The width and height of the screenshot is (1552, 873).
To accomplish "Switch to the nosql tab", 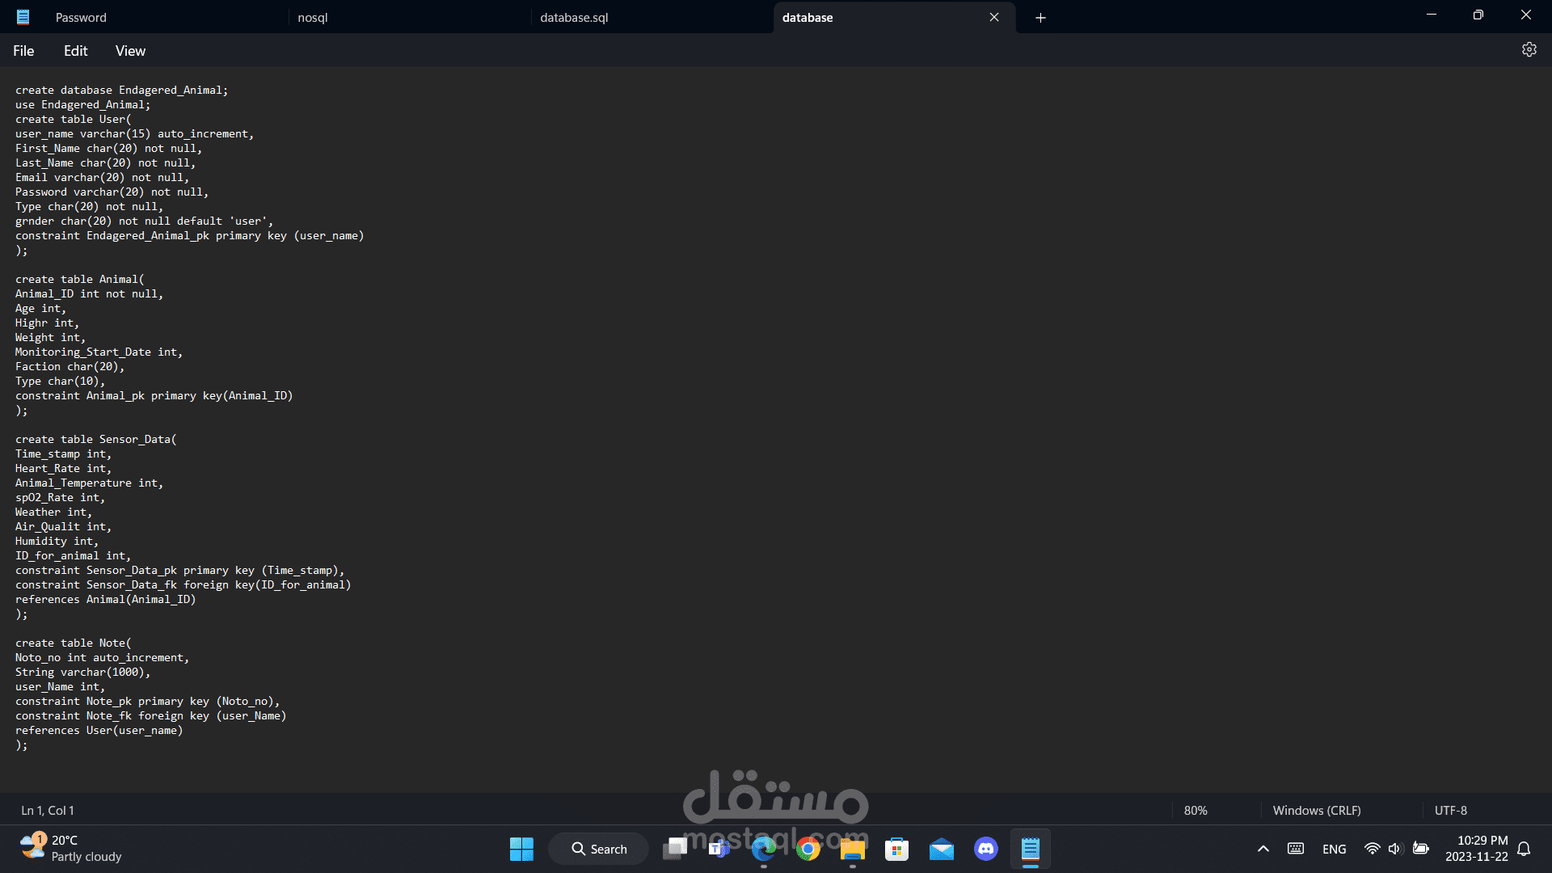I will pyautogui.click(x=313, y=18).
